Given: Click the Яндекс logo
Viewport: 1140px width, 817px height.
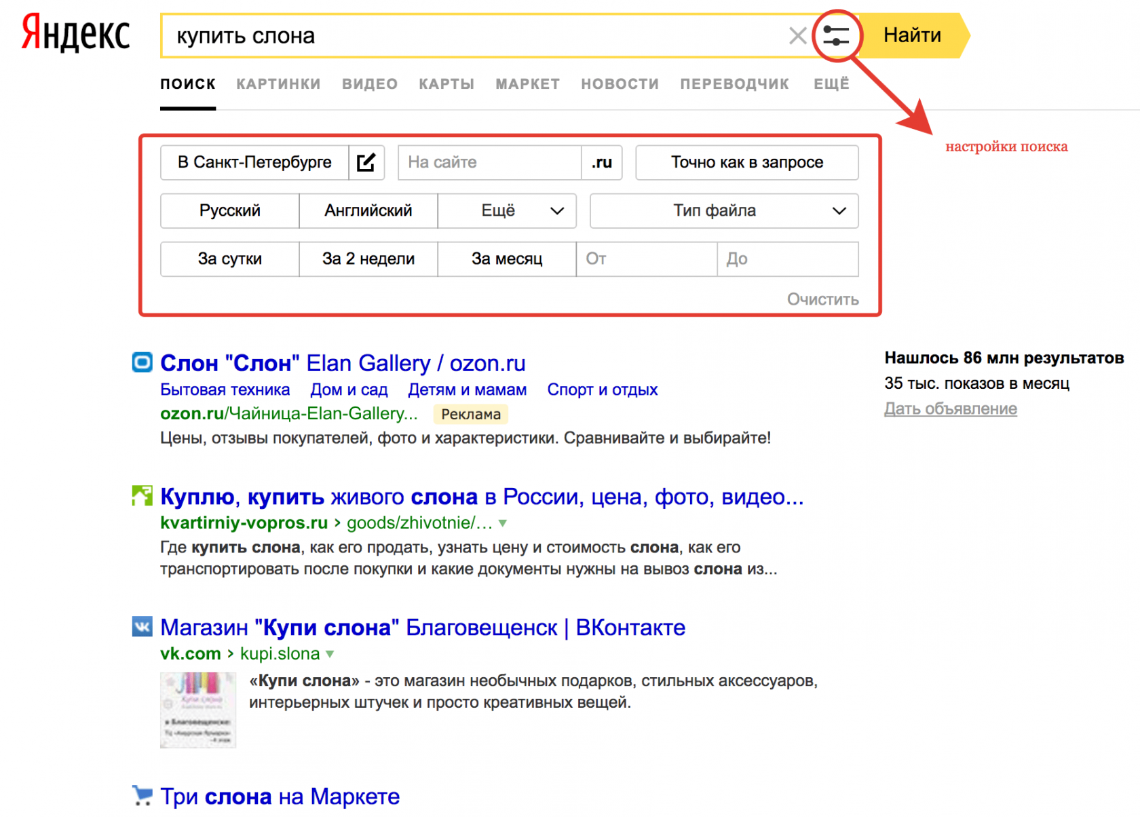Looking at the screenshot, I should pos(75,34).
